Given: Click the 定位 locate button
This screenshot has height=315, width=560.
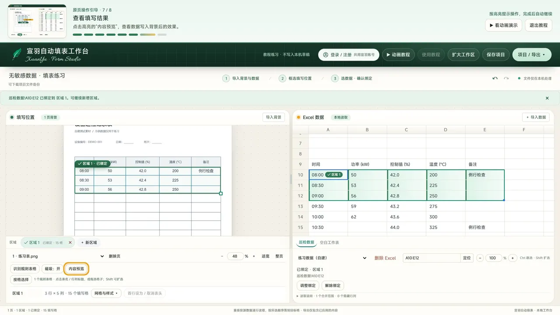Looking at the screenshot, I should pos(467,258).
